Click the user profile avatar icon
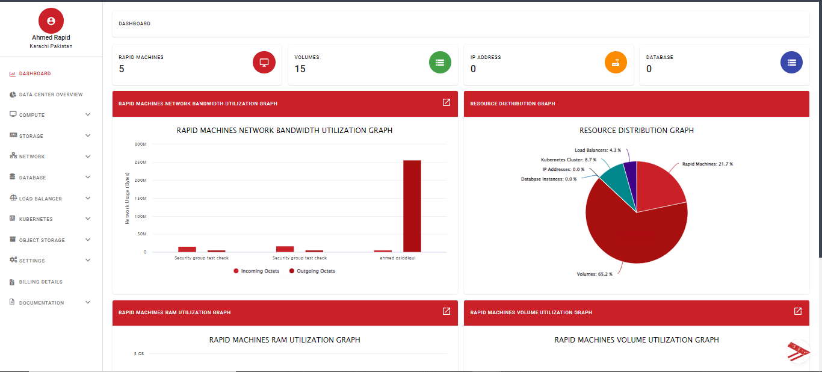This screenshot has width=822, height=372. point(51,21)
